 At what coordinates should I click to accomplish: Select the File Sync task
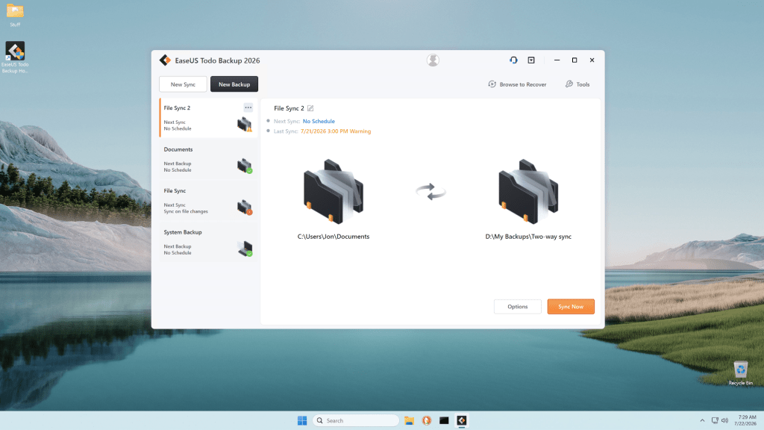(x=209, y=200)
